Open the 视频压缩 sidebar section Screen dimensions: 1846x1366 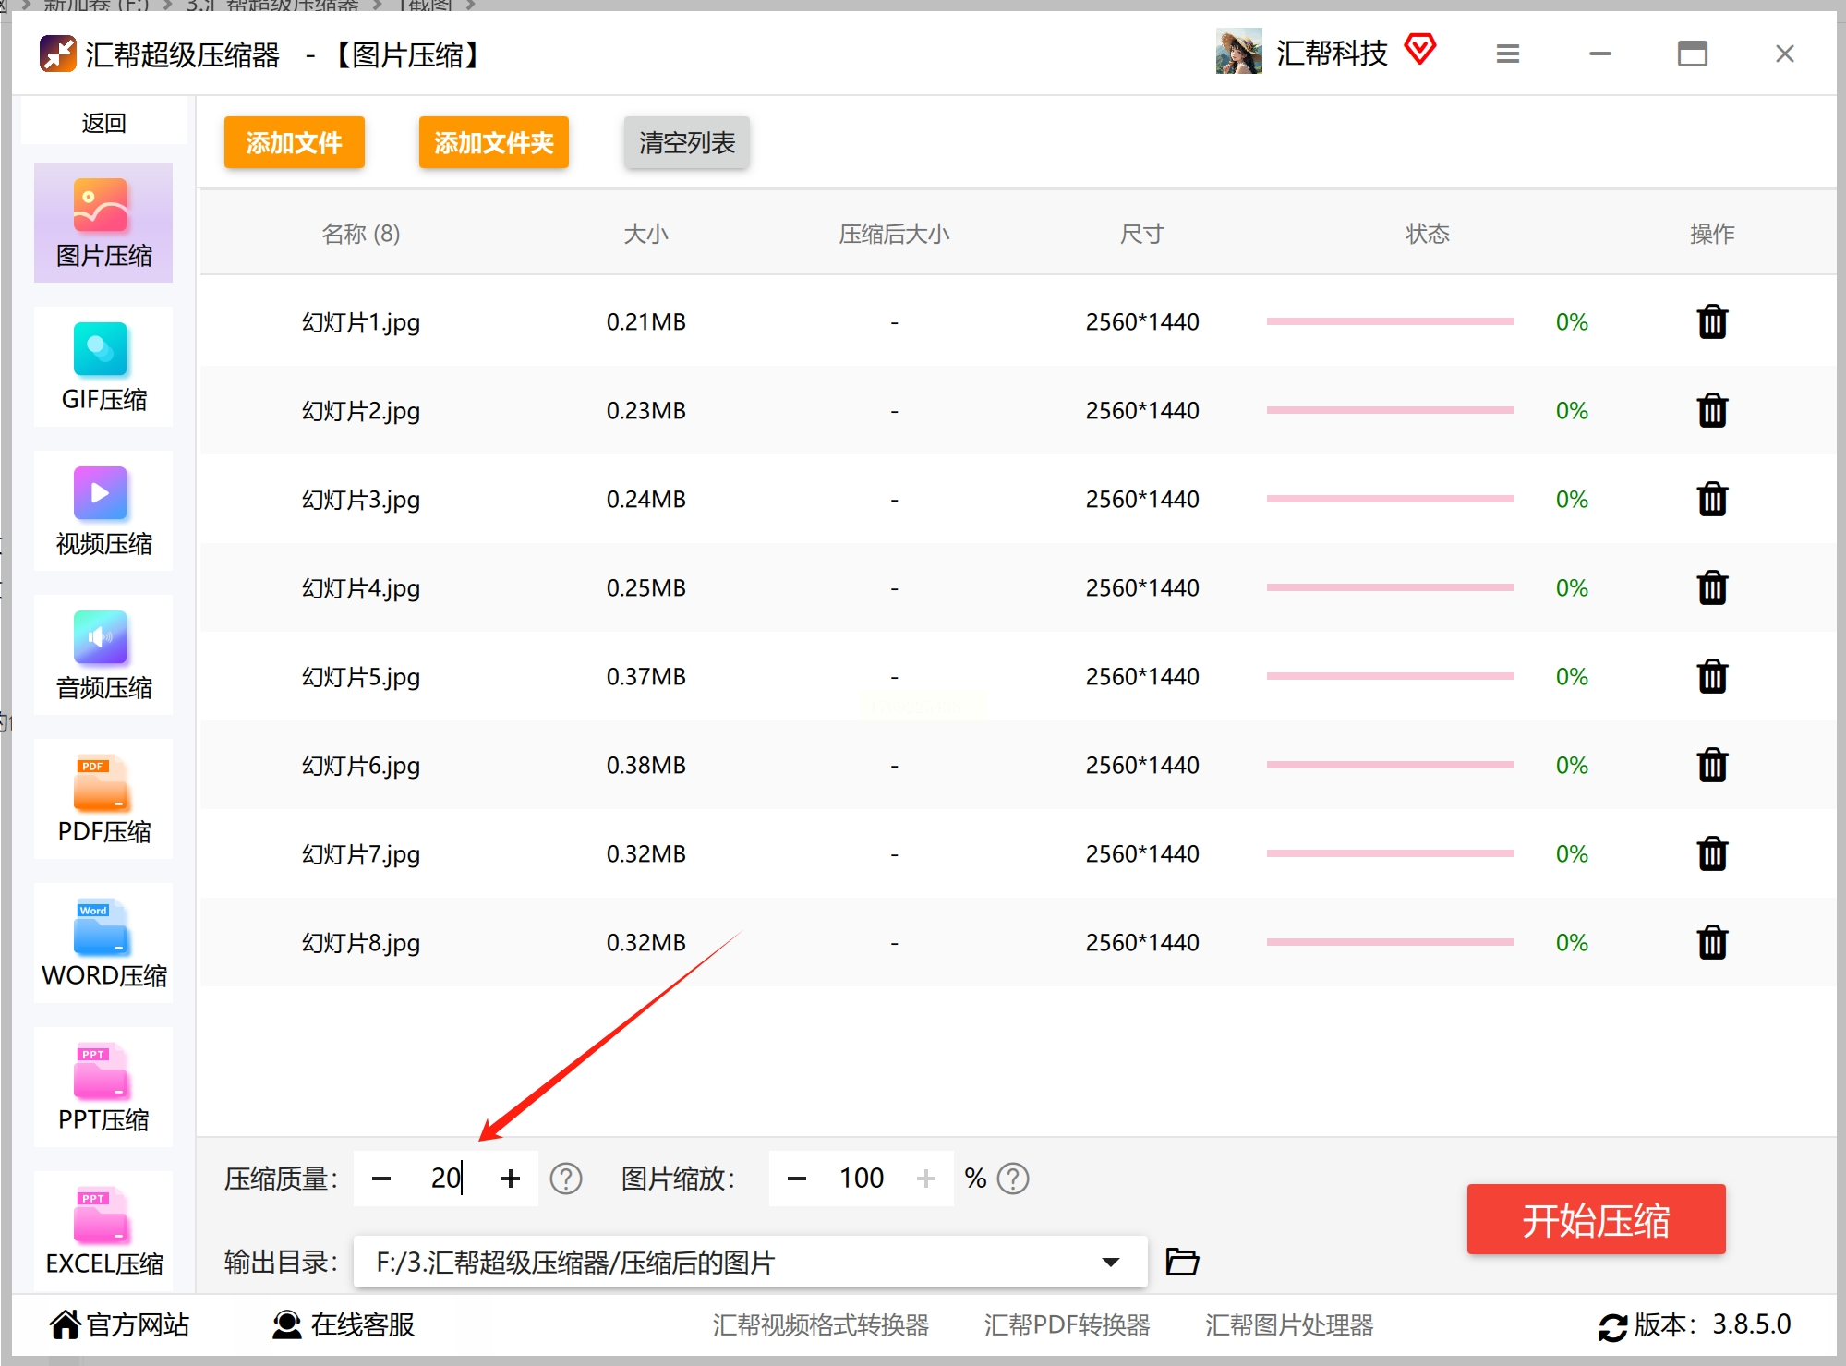click(x=103, y=512)
